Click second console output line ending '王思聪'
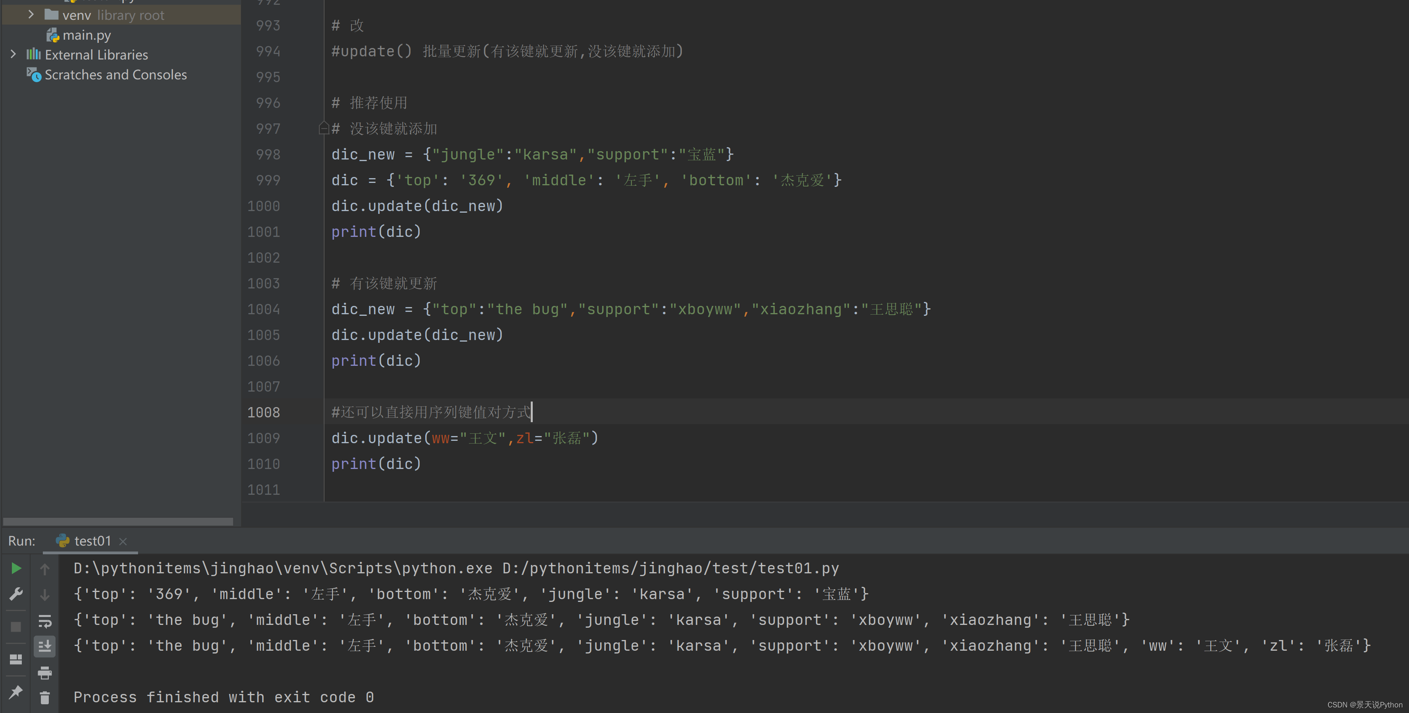This screenshot has width=1409, height=713. [602, 620]
